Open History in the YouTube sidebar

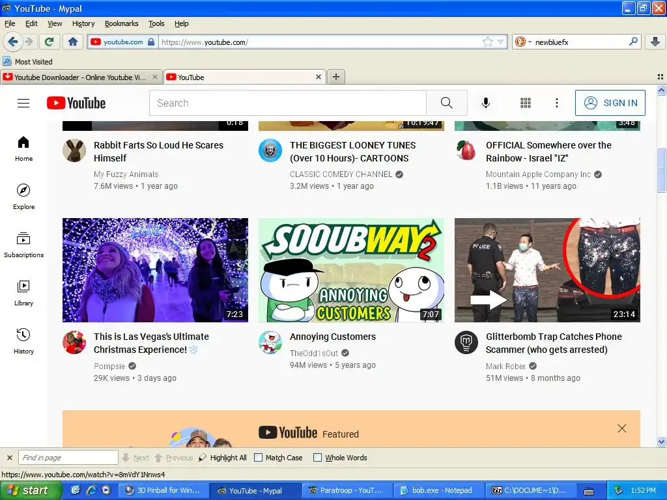point(24,341)
